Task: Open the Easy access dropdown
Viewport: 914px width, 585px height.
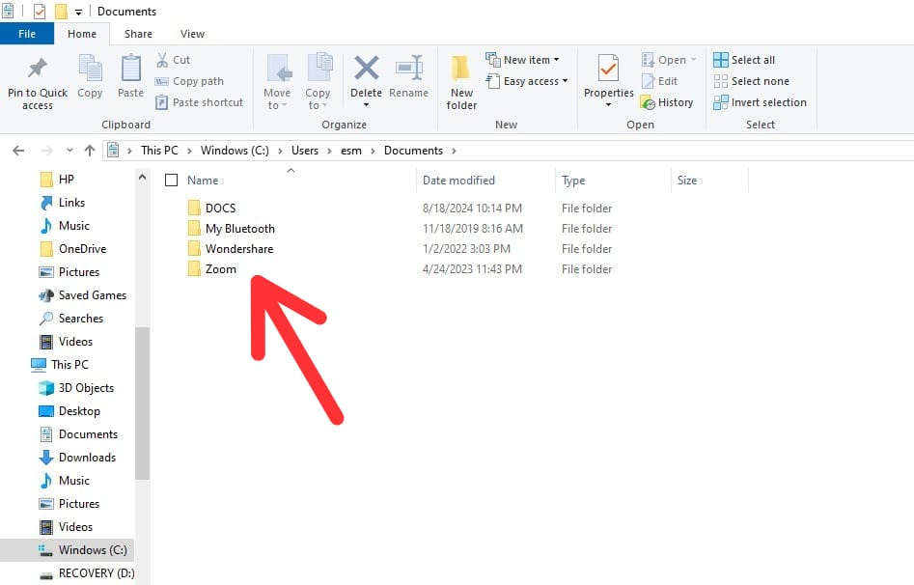Action: (x=526, y=81)
